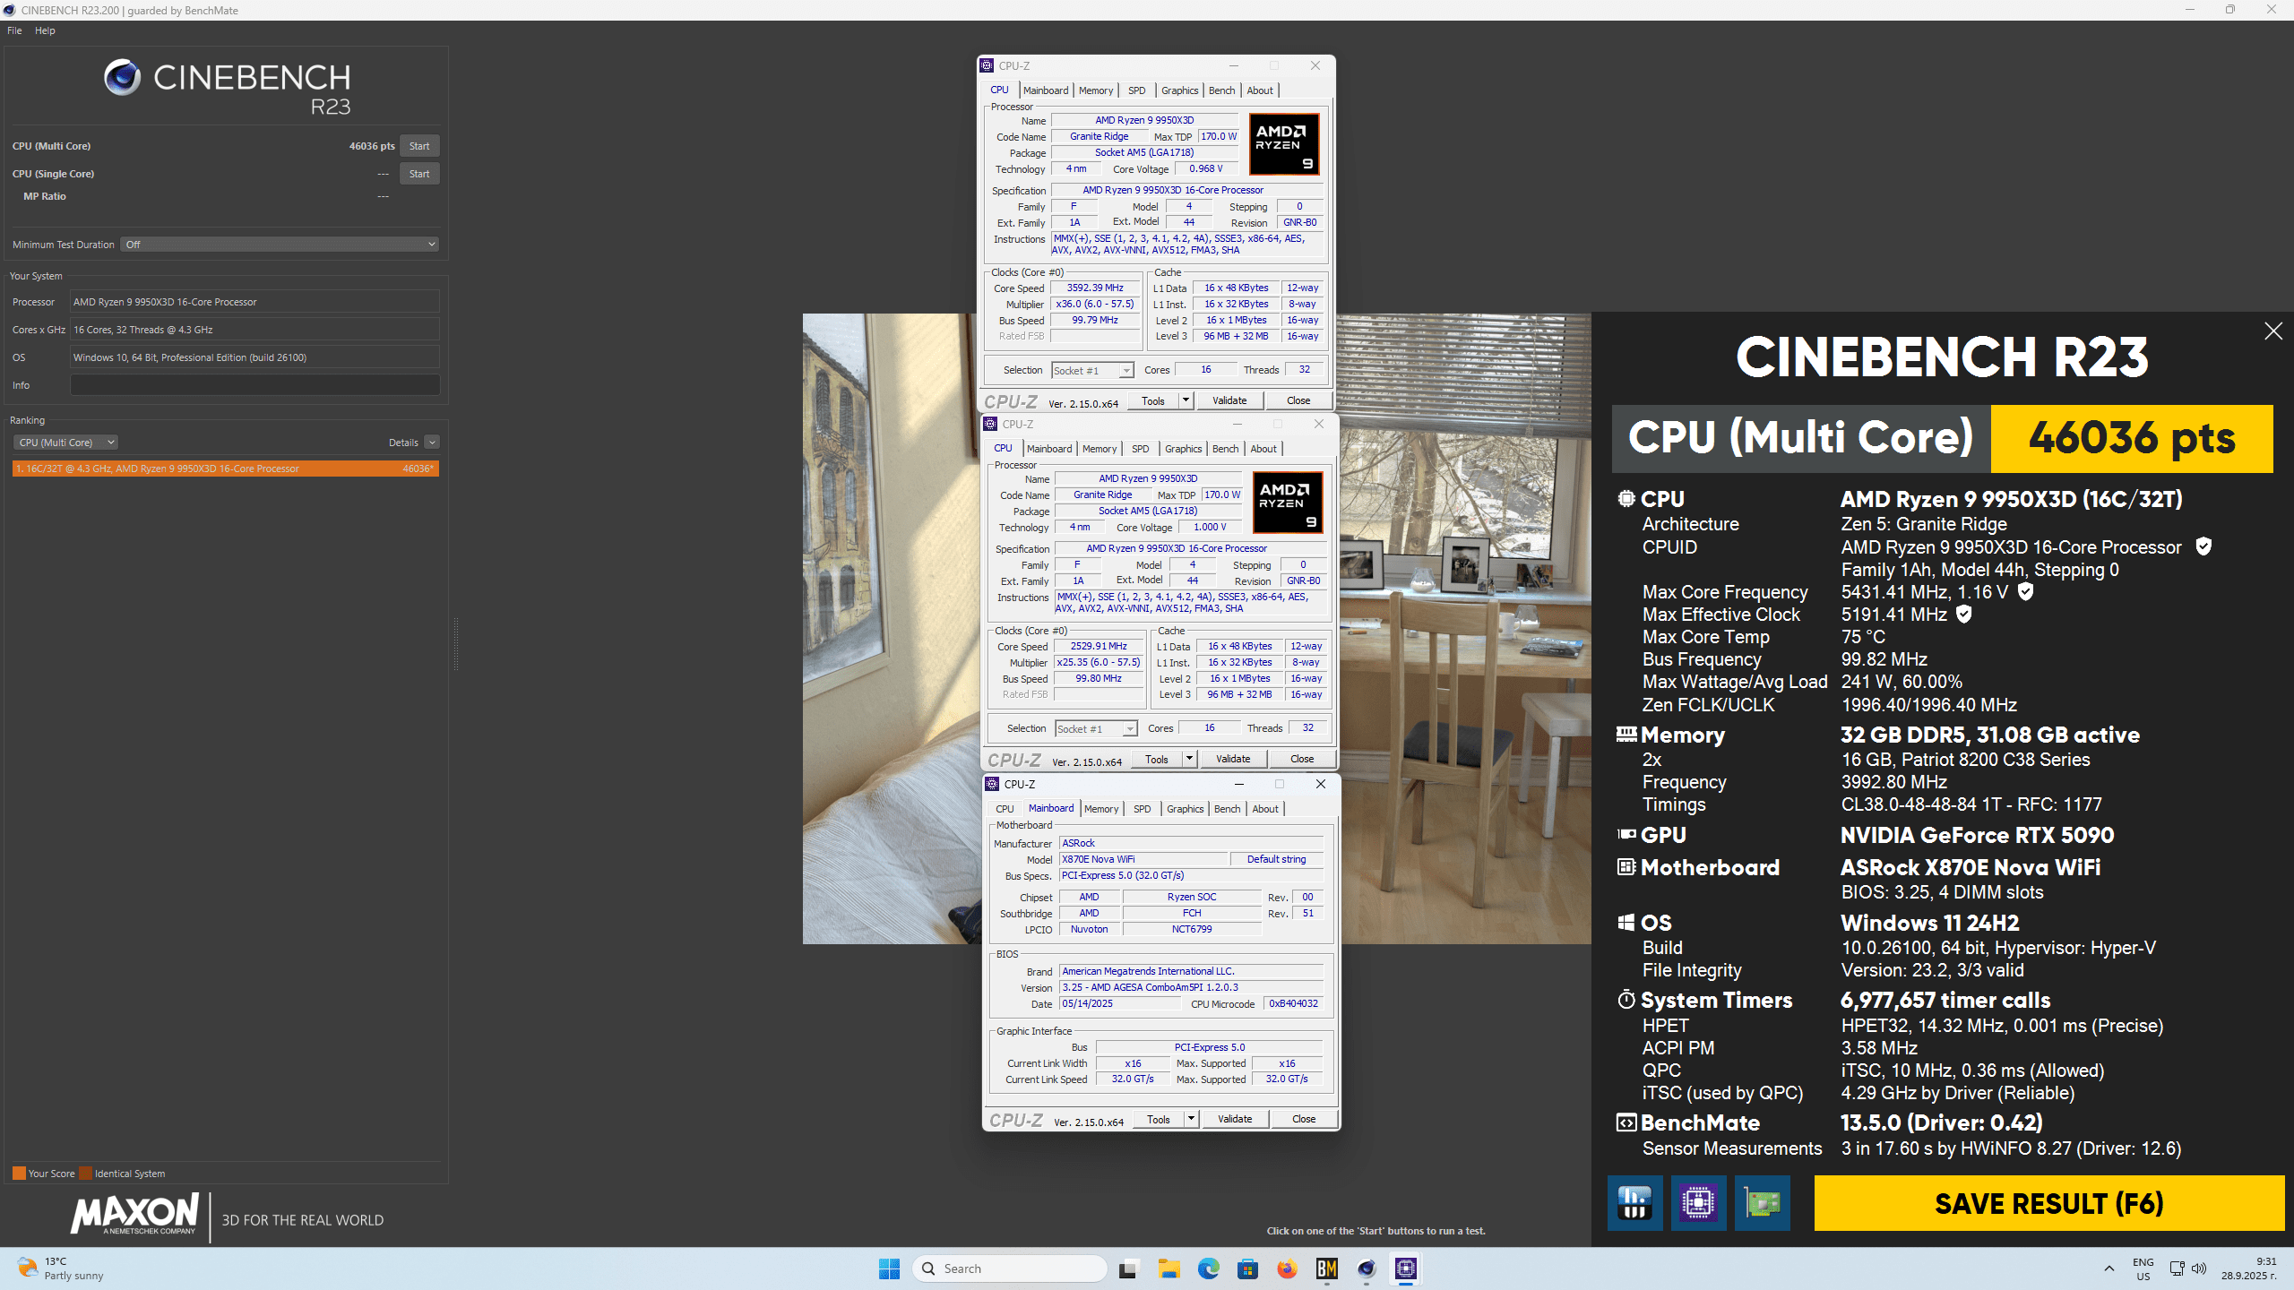This screenshot has height=1290, width=2294.
Task: Click the CPU-Z chip icon in BenchMate panel
Action: [x=1698, y=1202]
